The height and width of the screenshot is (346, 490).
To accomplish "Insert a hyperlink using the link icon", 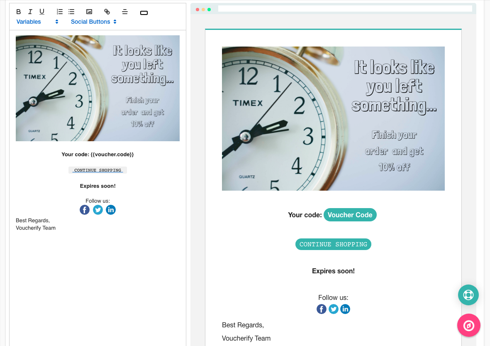I will coord(107,12).
